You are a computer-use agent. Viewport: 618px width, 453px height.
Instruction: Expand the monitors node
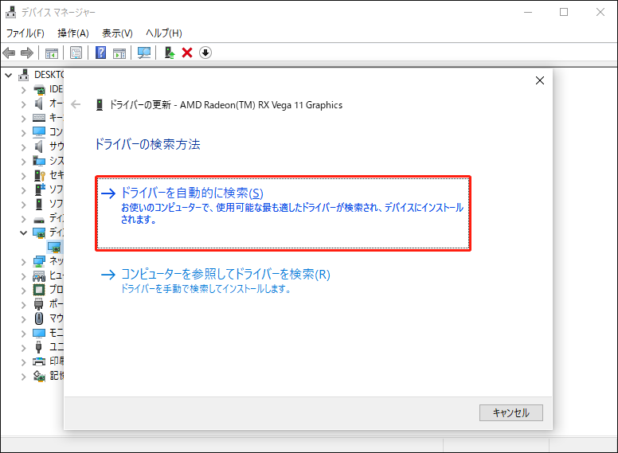tap(24, 334)
